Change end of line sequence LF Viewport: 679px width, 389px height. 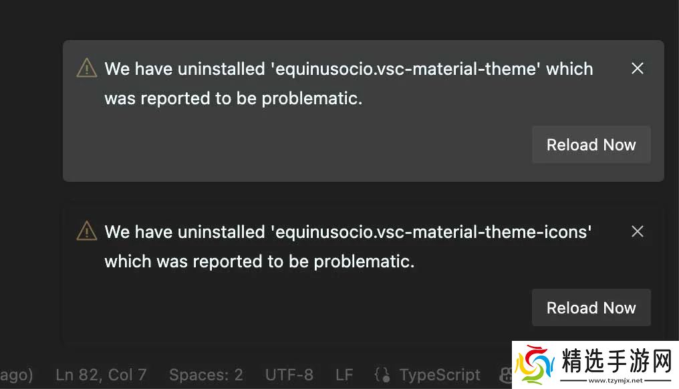tap(344, 375)
